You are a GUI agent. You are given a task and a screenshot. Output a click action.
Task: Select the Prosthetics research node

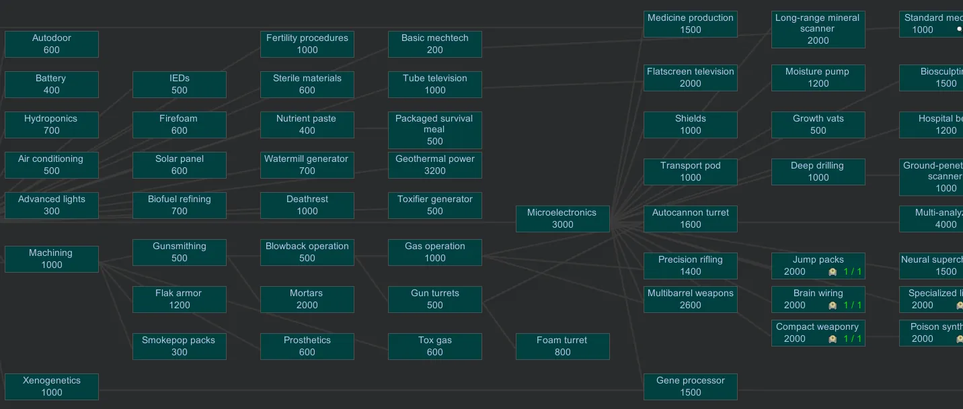[307, 347]
